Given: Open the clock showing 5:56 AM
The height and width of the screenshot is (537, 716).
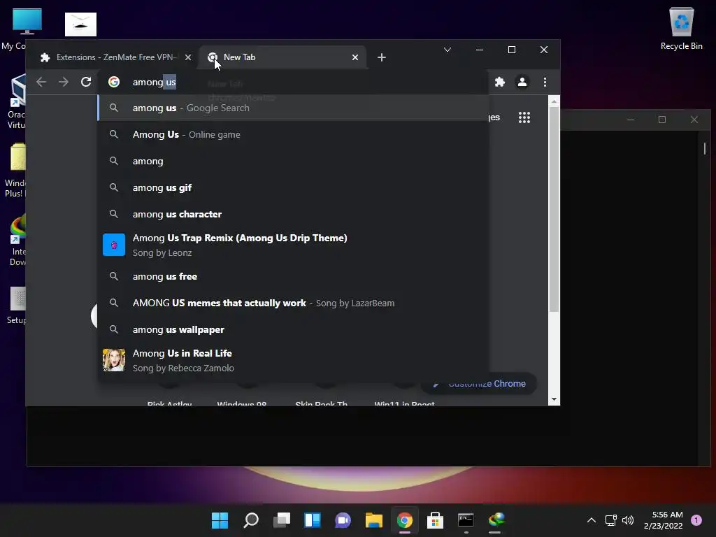Looking at the screenshot, I should [664, 520].
